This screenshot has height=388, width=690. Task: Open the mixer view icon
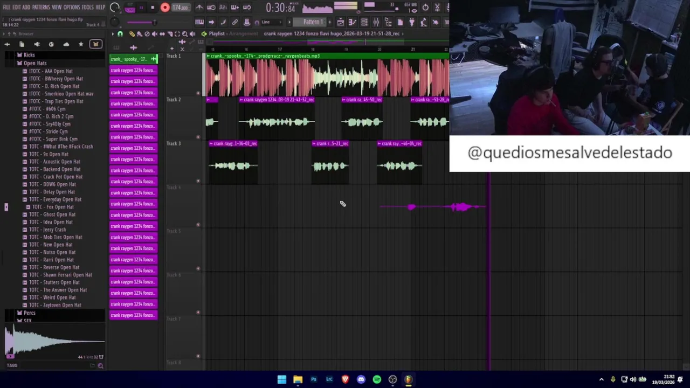[376, 22]
